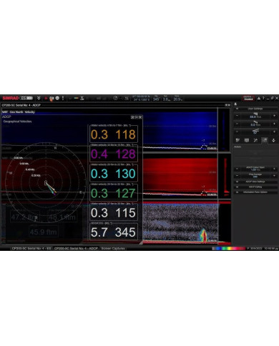Click the warning triangle icon at top right
279x346 pixels.
point(259,98)
